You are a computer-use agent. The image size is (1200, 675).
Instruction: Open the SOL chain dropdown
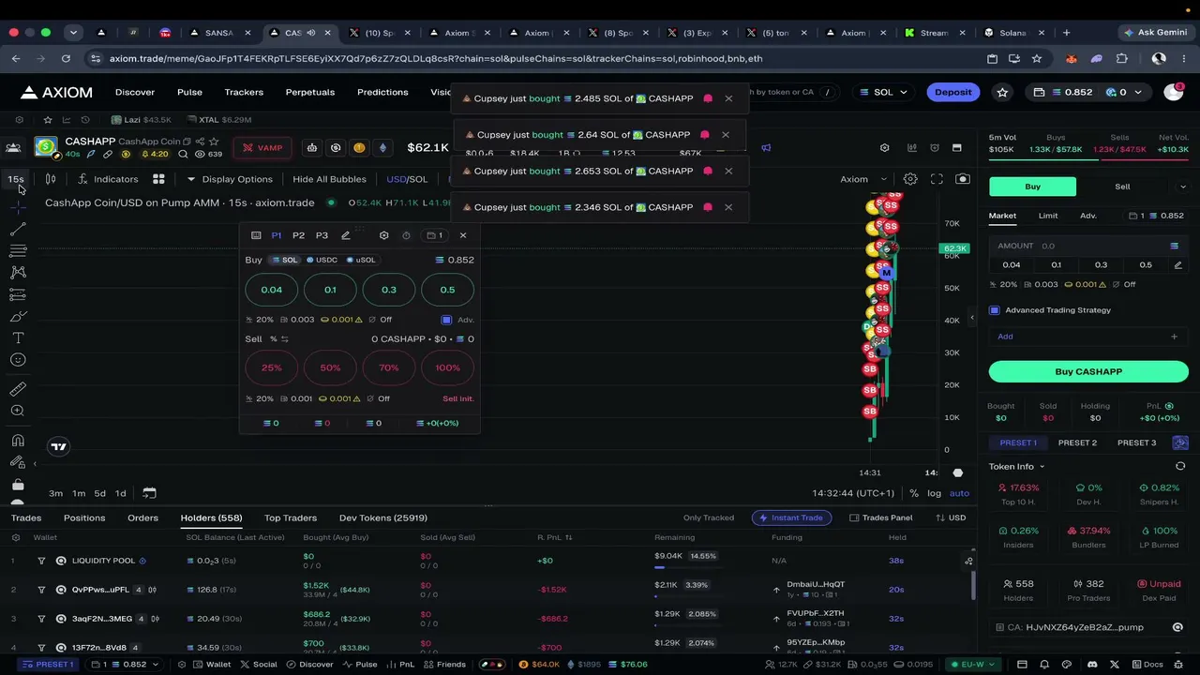883,92
